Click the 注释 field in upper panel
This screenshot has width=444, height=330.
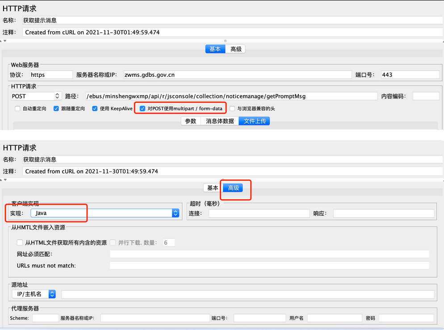point(232,32)
